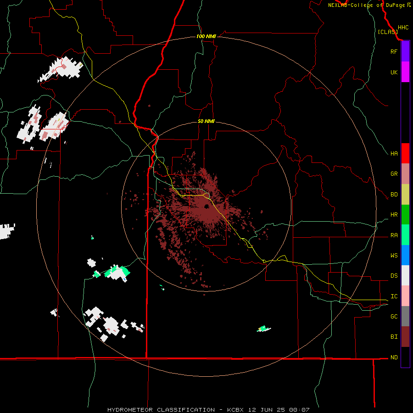Click the GC legend label
413x413 pixels.
[394, 316]
